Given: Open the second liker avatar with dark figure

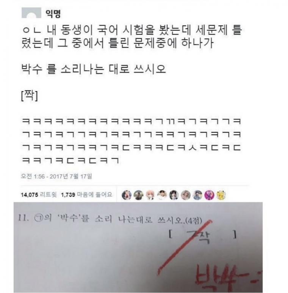Looking at the screenshot, I should click(138, 195).
